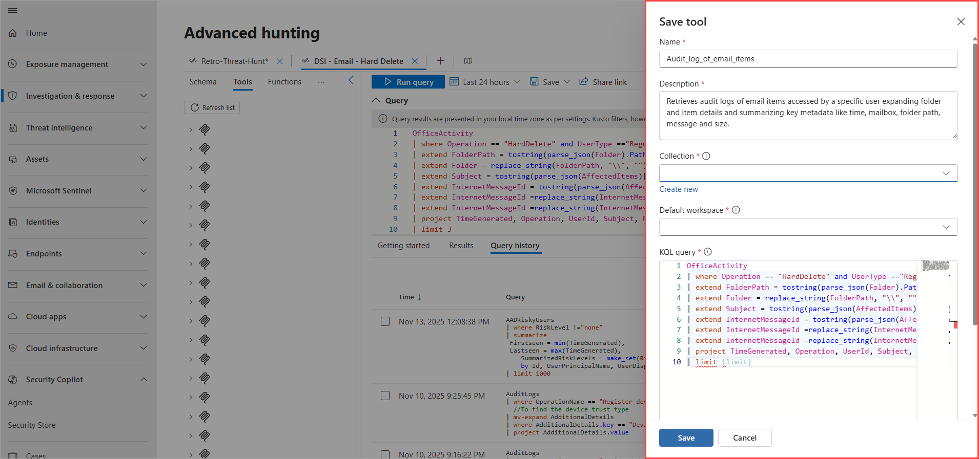979x459 pixels.
Task: Click into the Name input field
Action: [x=808, y=59]
